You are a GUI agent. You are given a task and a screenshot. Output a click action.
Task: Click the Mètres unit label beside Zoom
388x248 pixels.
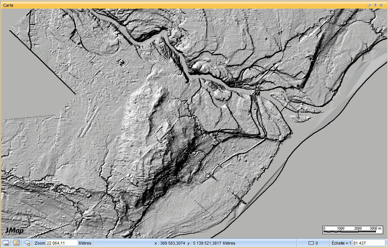(x=85, y=243)
